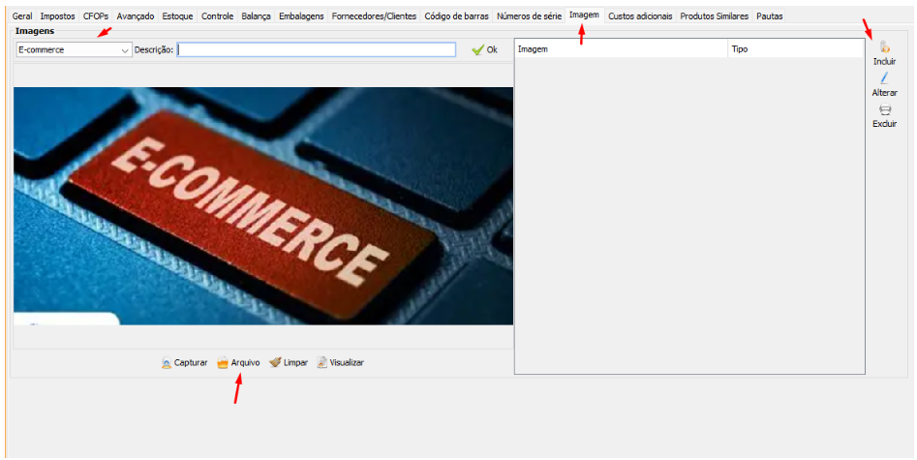This screenshot has height=460, width=917.
Task: Open the Fornecedores/Clientes tab
Action: pos(374,16)
